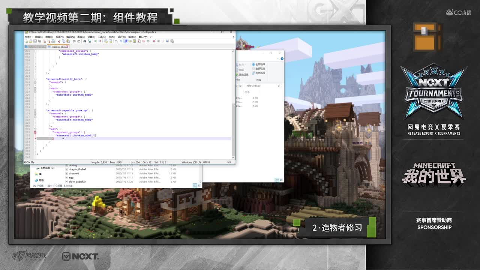This screenshot has height=270, width=480.
Task: Open the 文件(F) menu
Action: pos(28,37)
